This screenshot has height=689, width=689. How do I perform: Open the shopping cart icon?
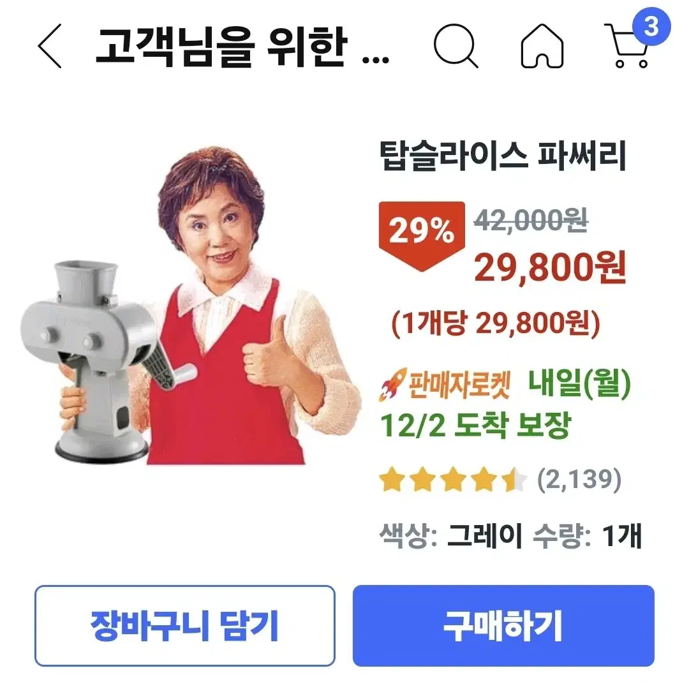point(627,46)
